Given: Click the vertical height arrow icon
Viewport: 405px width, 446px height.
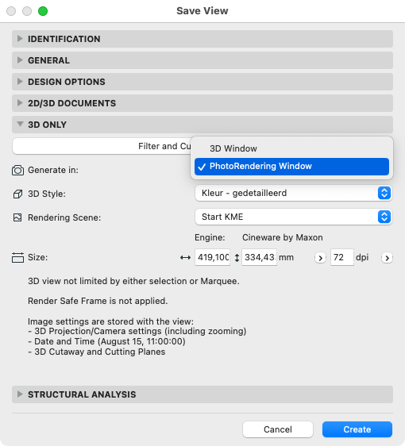Looking at the screenshot, I should (237, 258).
